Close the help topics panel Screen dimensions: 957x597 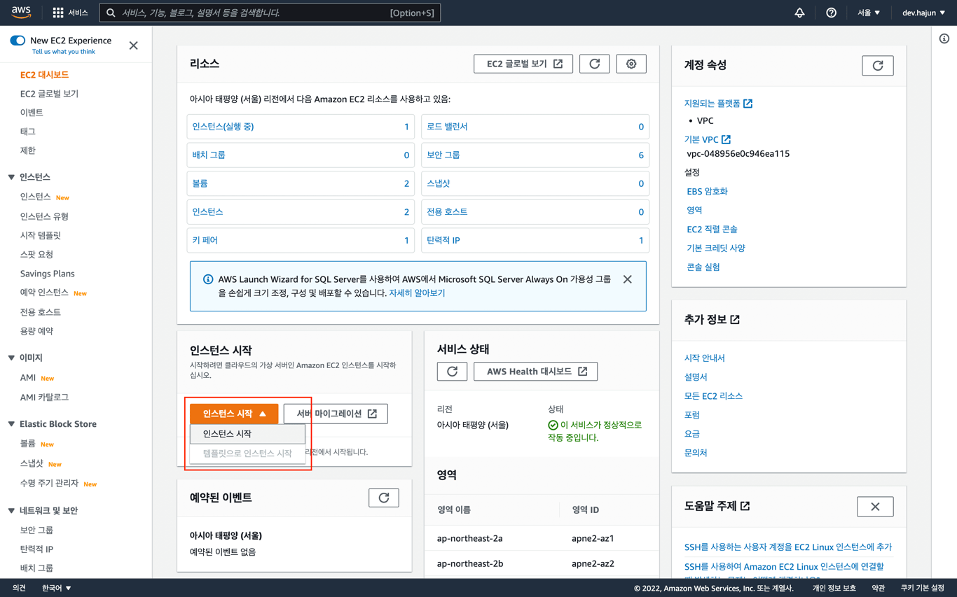875,507
